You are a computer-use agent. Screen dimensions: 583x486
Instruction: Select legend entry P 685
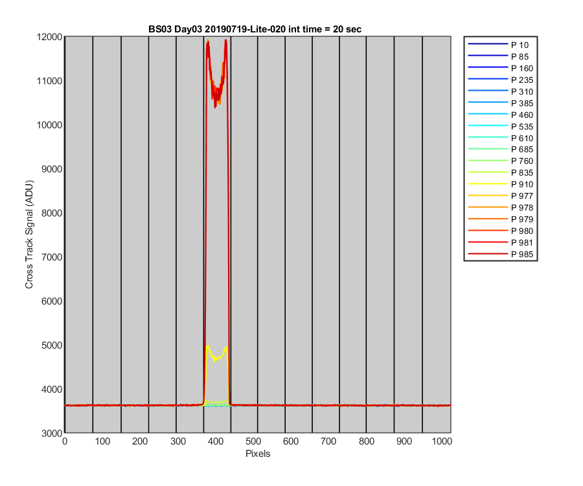[x=501, y=149]
